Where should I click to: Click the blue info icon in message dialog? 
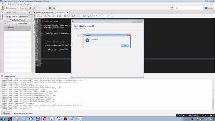pos(87,40)
